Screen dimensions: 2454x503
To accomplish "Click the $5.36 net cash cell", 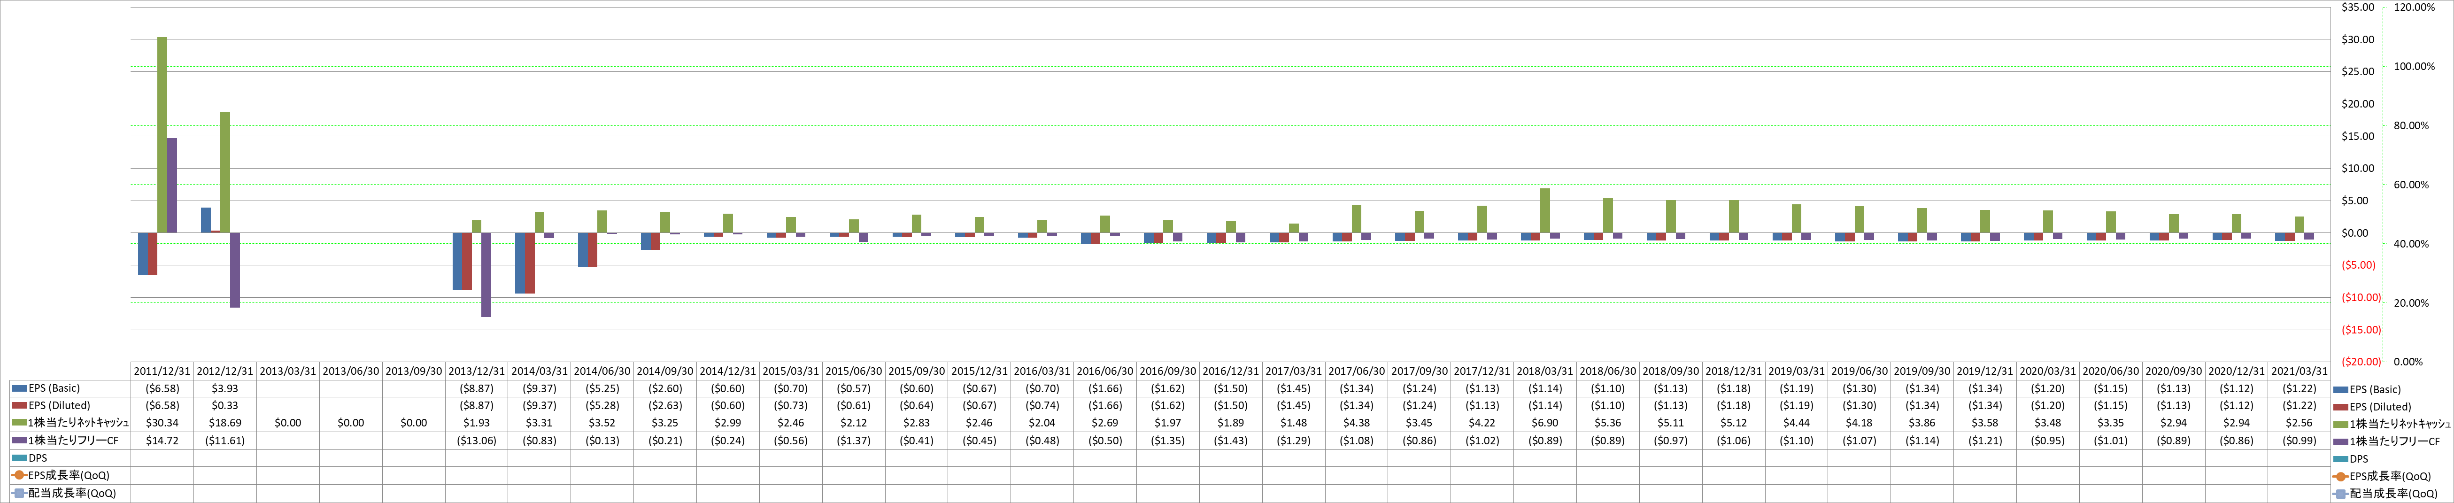I will 1608,423.
